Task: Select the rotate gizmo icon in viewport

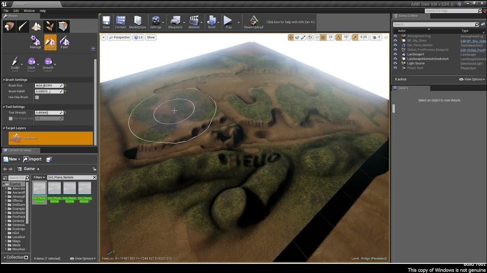Action: tap(297, 37)
